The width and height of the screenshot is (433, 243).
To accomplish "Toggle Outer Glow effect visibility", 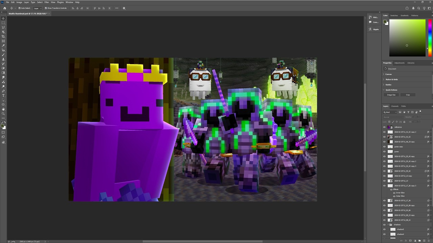I will (x=394, y=196).
